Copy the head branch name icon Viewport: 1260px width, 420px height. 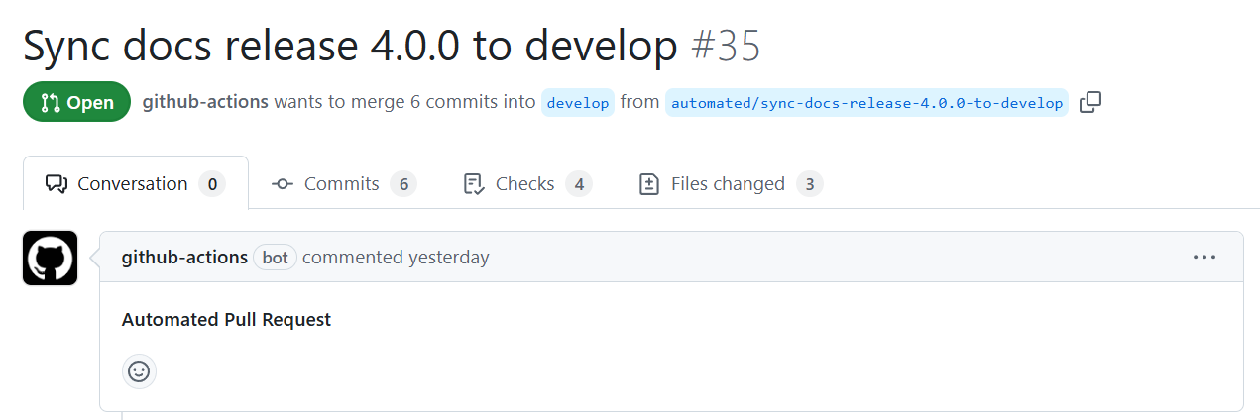(1090, 102)
